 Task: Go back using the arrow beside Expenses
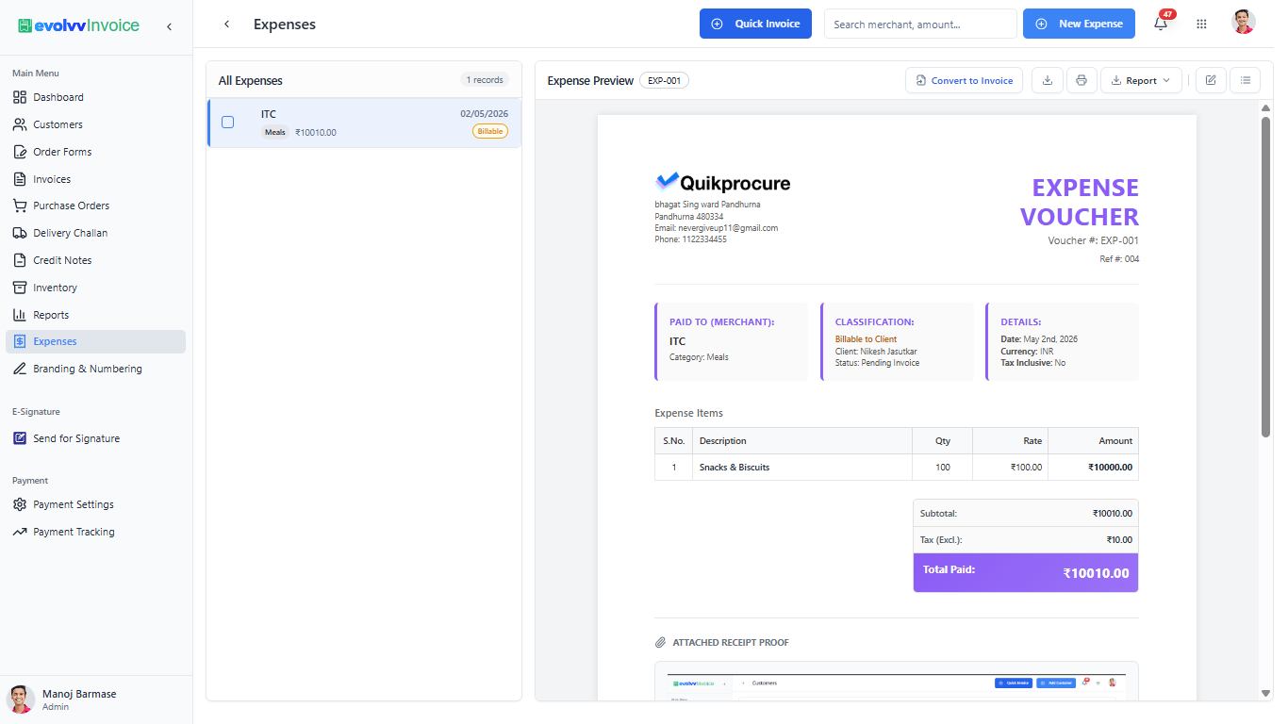coord(226,25)
